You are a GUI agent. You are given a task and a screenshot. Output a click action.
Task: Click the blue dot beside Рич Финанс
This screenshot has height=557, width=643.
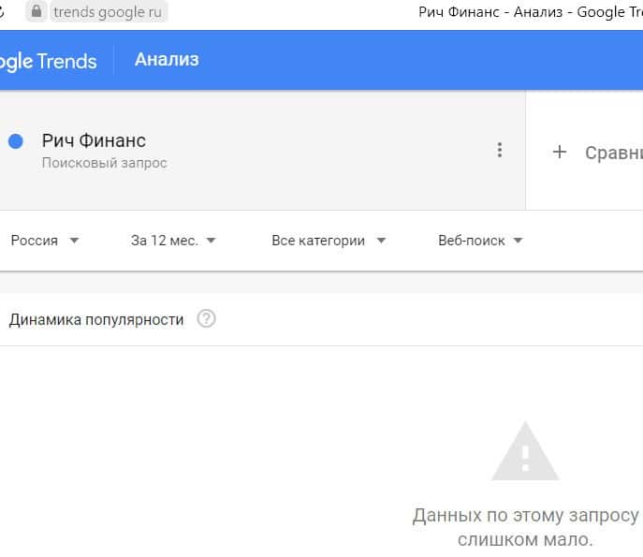(x=15, y=141)
